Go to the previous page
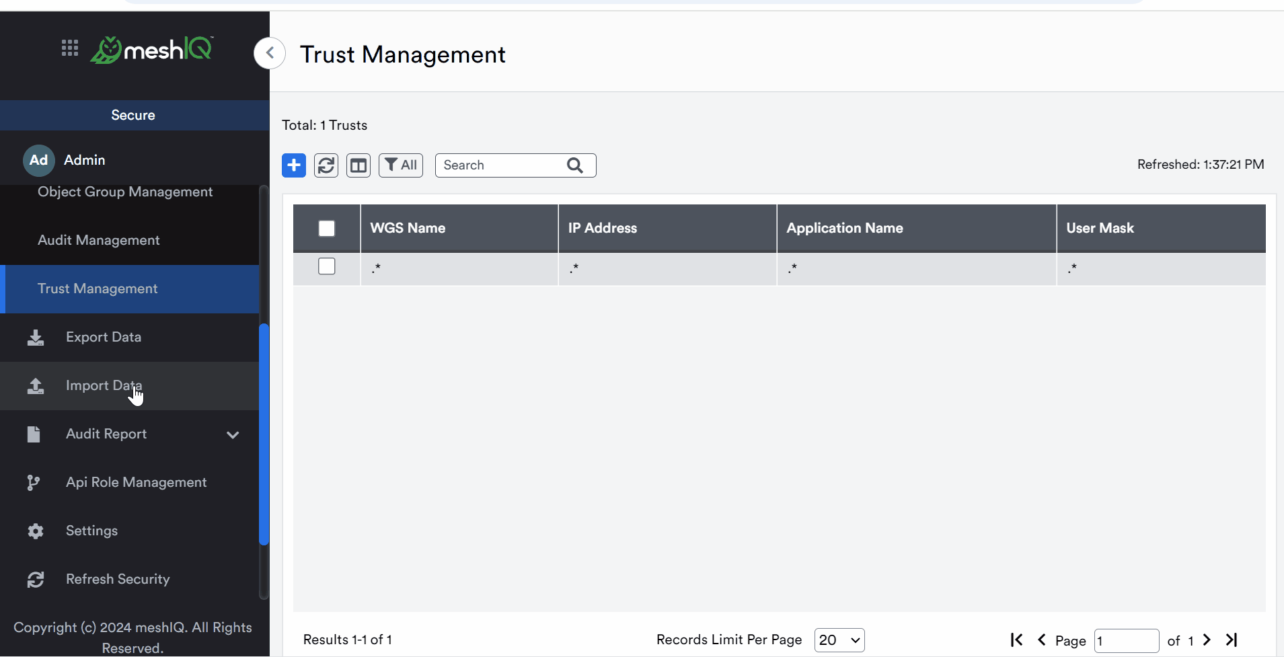 point(1041,640)
